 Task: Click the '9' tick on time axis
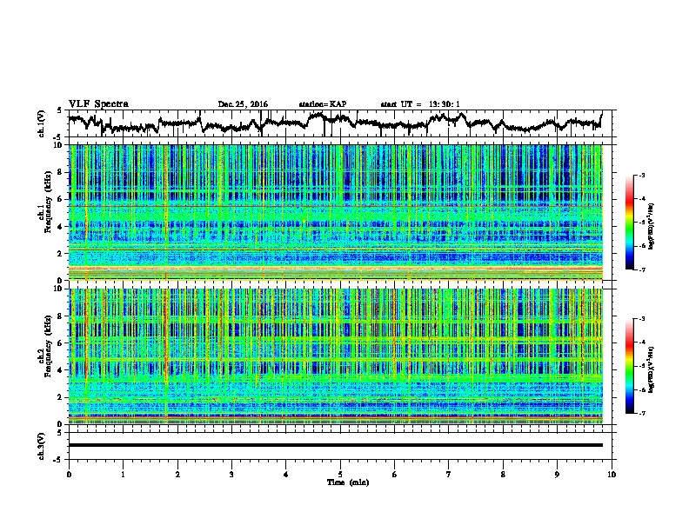pyautogui.click(x=557, y=475)
